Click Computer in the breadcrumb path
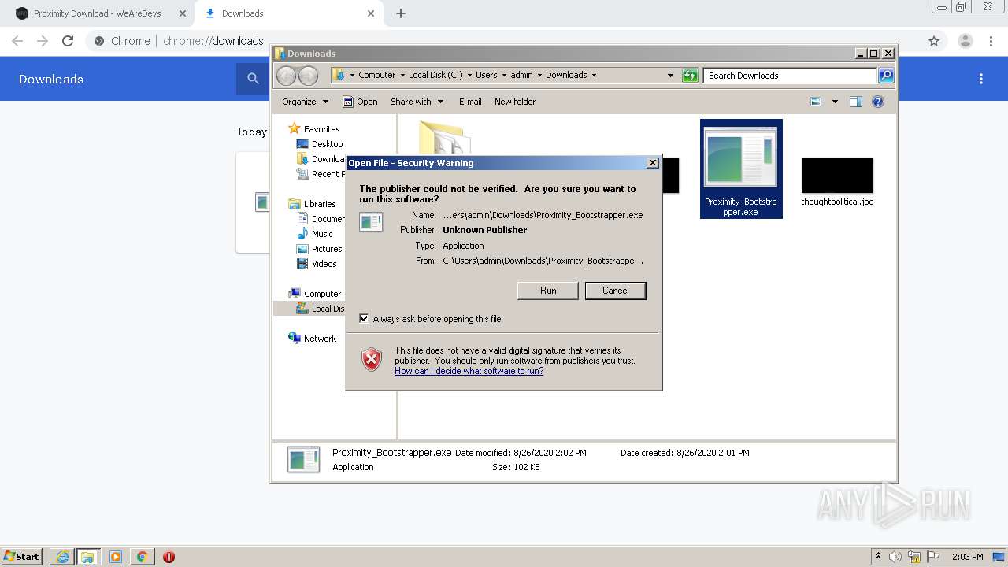Viewport: 1008px width, 567px height. click(376, 75)
